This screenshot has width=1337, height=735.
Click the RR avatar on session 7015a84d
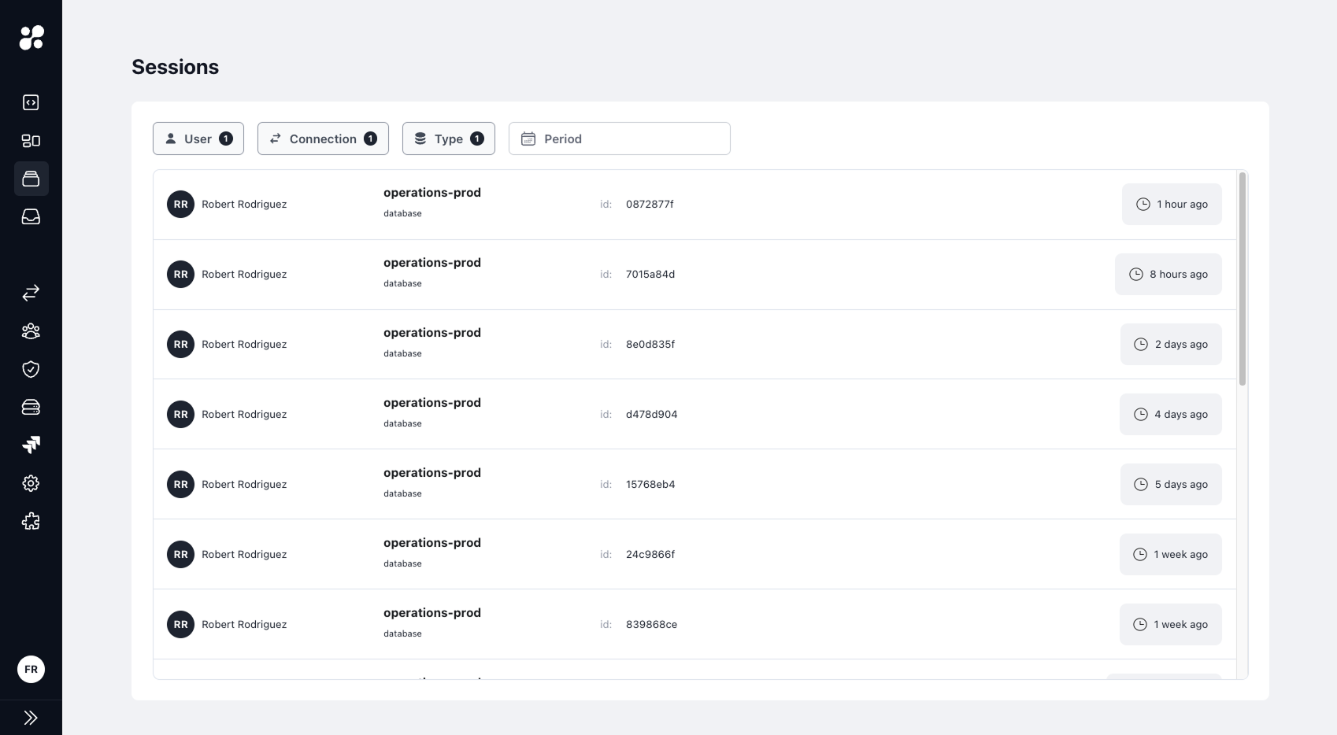pyautogui.click(x=180, y=275)
